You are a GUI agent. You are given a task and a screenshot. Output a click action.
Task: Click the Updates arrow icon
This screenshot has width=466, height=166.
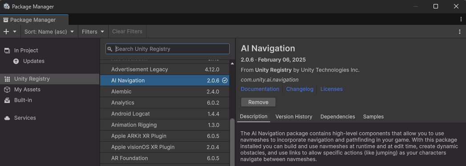point(16,61)
